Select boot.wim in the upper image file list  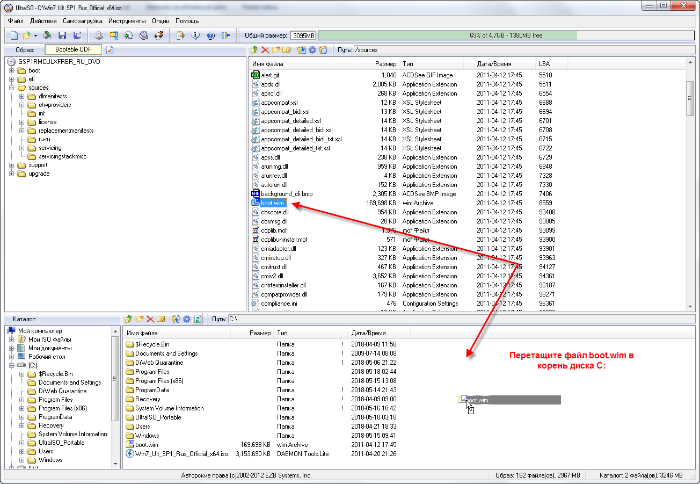pos(273,203)
